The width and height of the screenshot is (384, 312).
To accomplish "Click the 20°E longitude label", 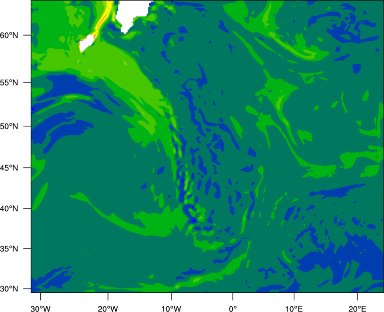I will [357, 309].
